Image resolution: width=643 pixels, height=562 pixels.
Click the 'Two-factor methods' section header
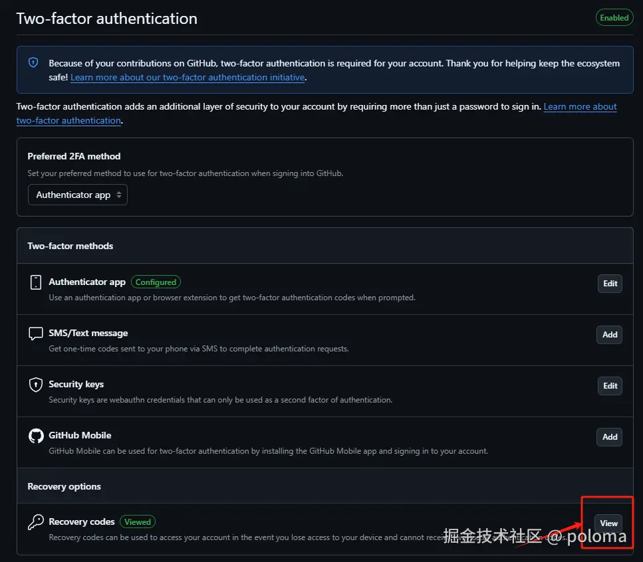pos(70,246)
